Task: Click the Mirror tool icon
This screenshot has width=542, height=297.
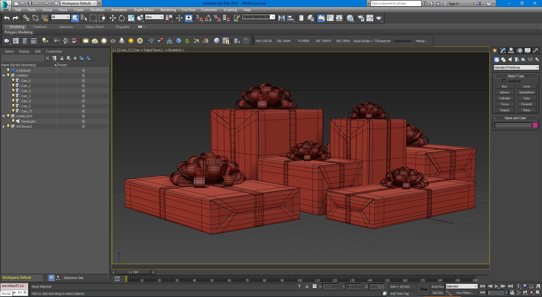Action: (281, 18)
